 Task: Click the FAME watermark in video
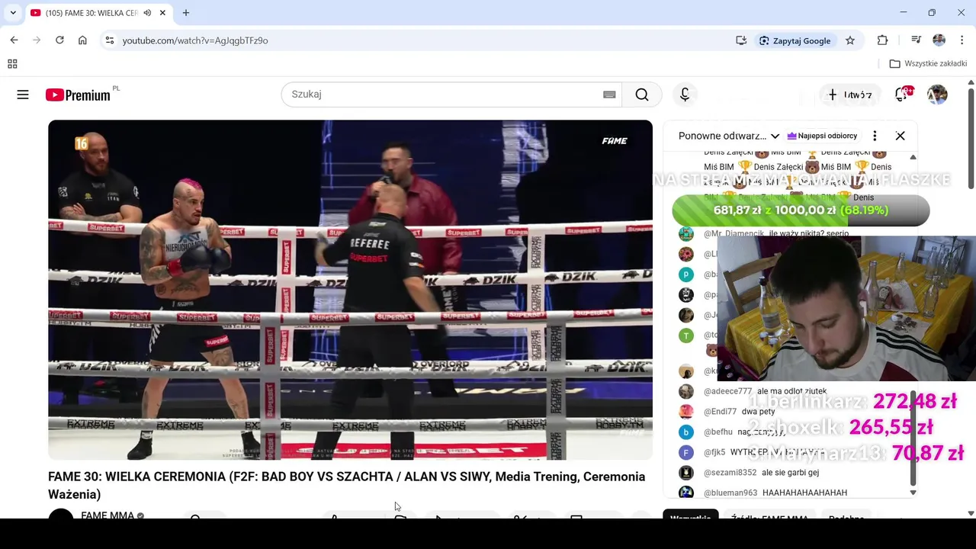point(615,141)
